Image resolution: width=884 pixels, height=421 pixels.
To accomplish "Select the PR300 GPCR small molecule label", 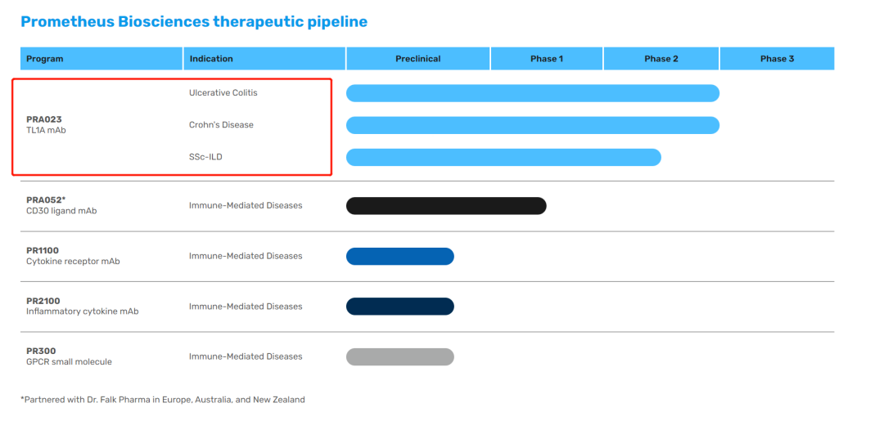I will coord(69,356).
